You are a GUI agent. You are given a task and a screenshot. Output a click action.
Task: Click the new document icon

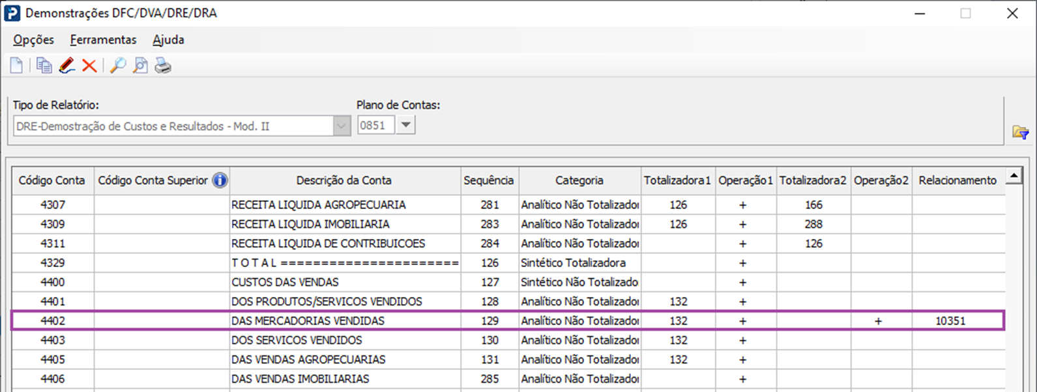click(x=16, y=66)
